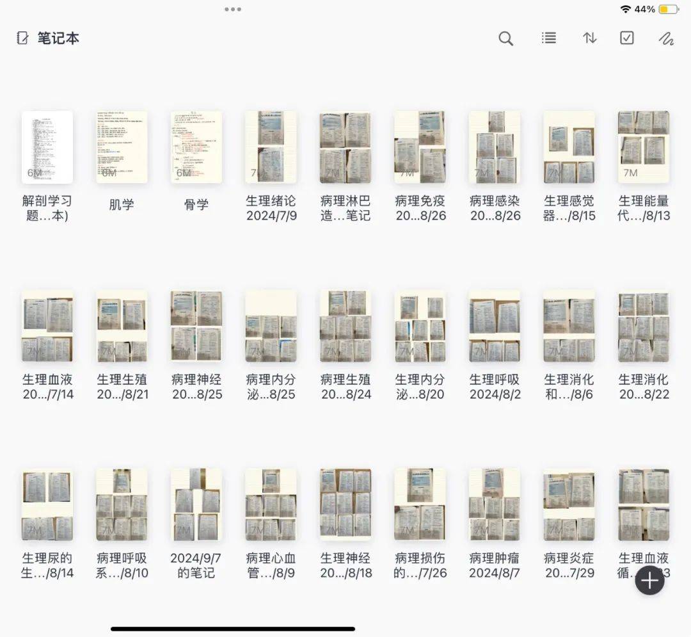Open the 生理尿的生…/8/14 note thumbnail
Screen dimensions: 691x637
tap(47, 504)
